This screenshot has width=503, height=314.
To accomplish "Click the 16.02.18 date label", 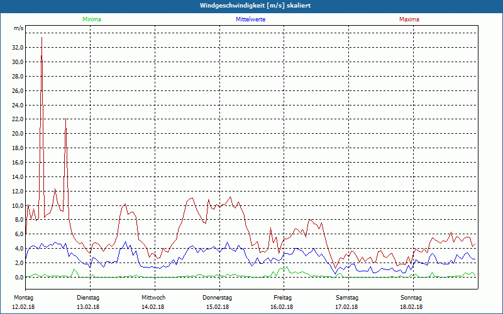I will coord(282,307).
